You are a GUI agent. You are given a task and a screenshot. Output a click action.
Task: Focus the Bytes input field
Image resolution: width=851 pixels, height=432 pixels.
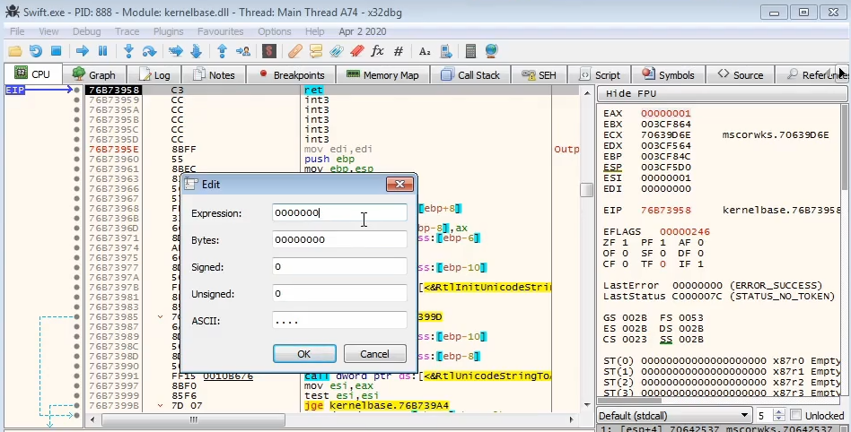(339, 239)
